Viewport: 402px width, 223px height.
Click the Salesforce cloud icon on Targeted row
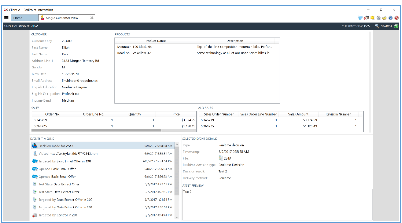tap(35, 161)
